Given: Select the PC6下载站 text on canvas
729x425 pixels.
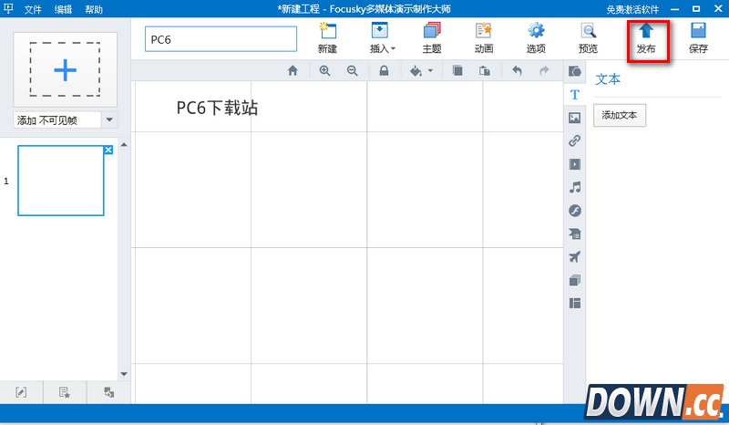Looking at the screenshot, I should coord(217,108).
